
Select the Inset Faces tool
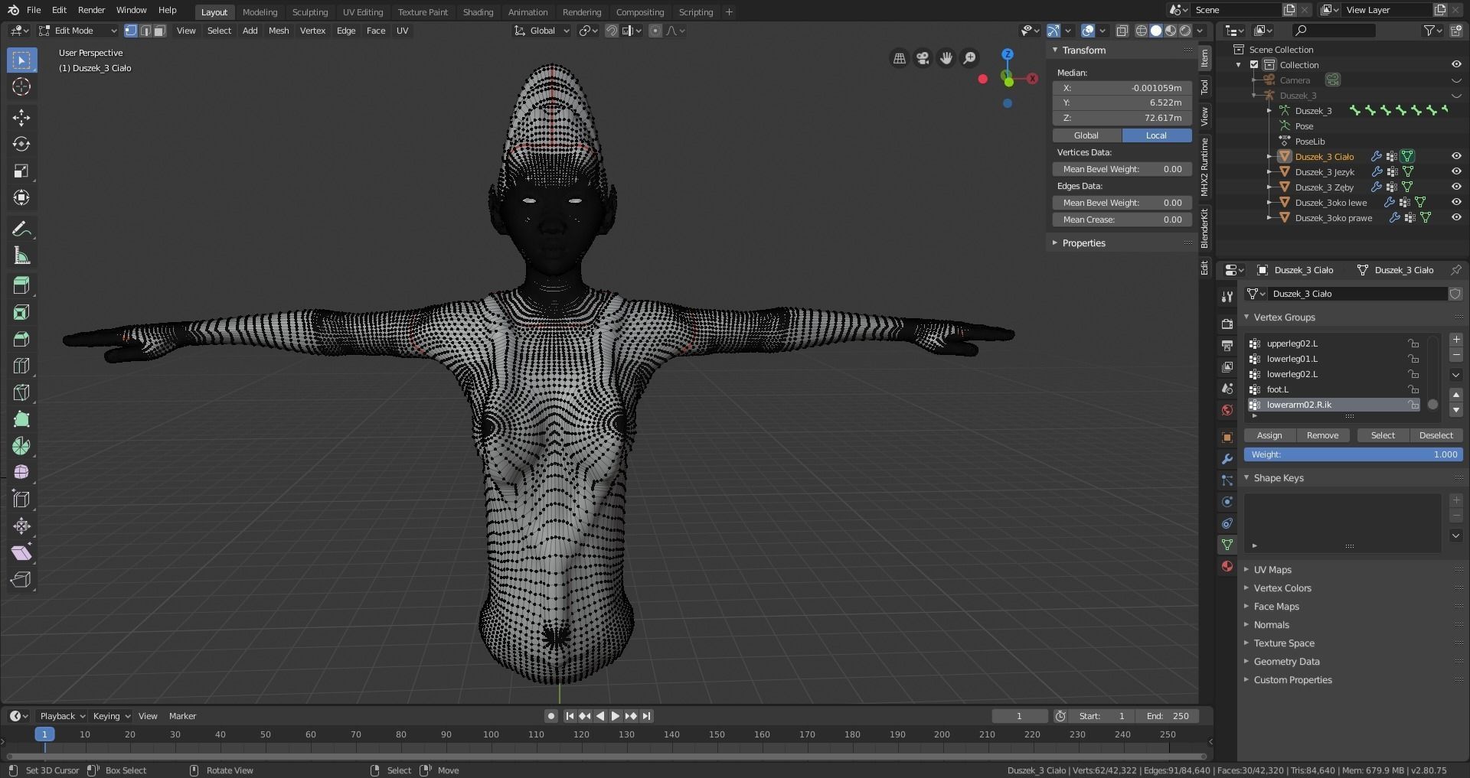tap(21, 312)
